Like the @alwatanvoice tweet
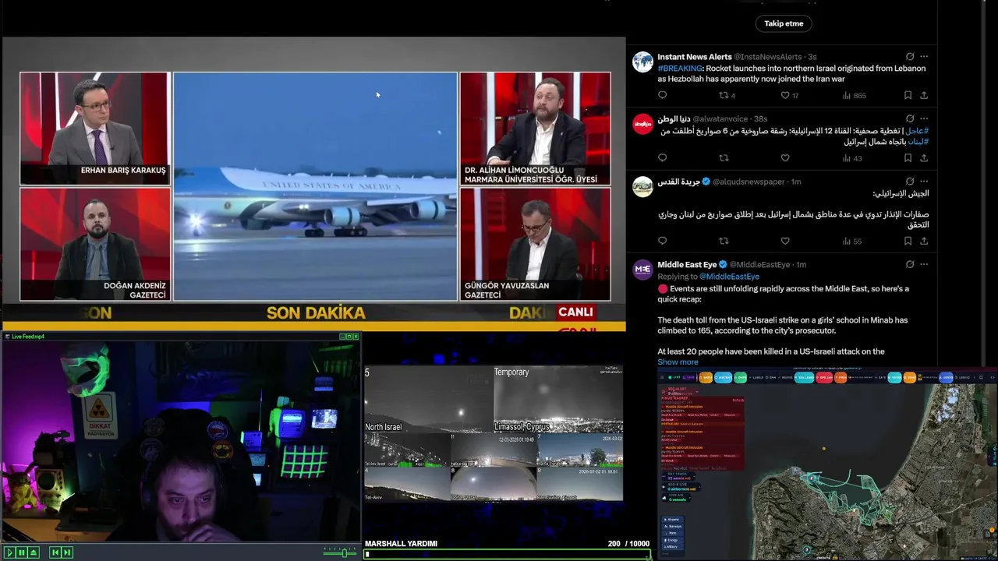This screenshot has height=561, width=998. pyautogui.click(x=785, y=158)
